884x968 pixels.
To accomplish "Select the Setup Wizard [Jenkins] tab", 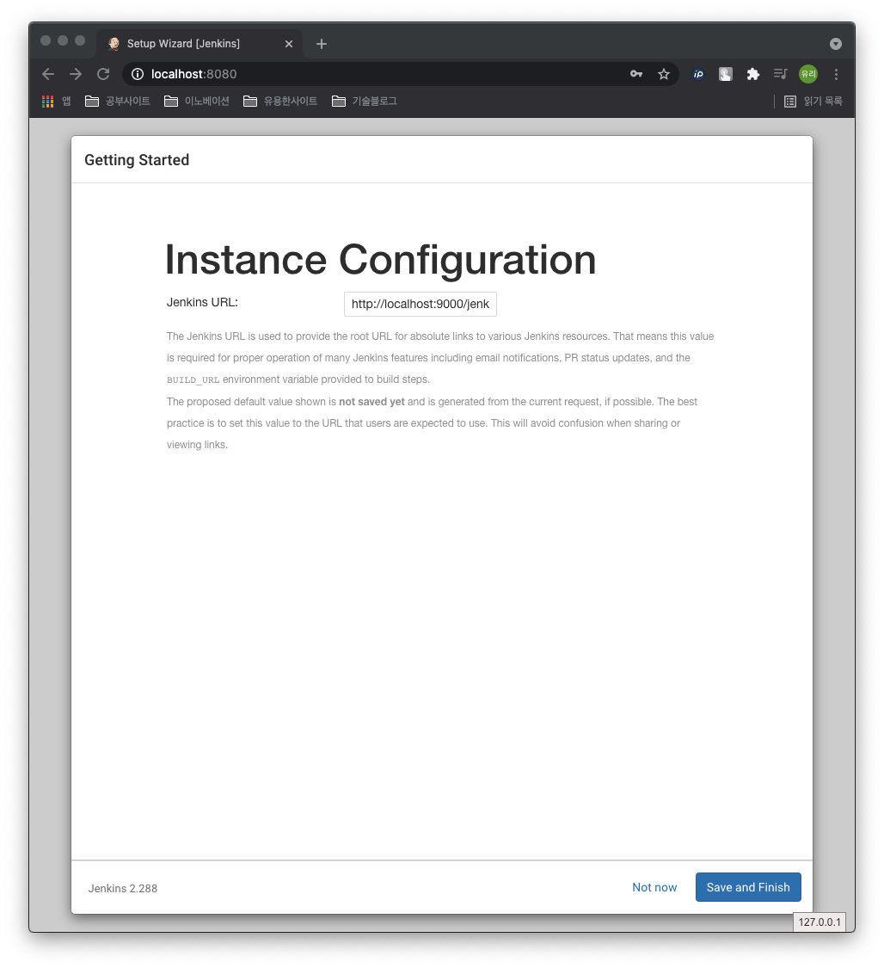I will [200, 44].
